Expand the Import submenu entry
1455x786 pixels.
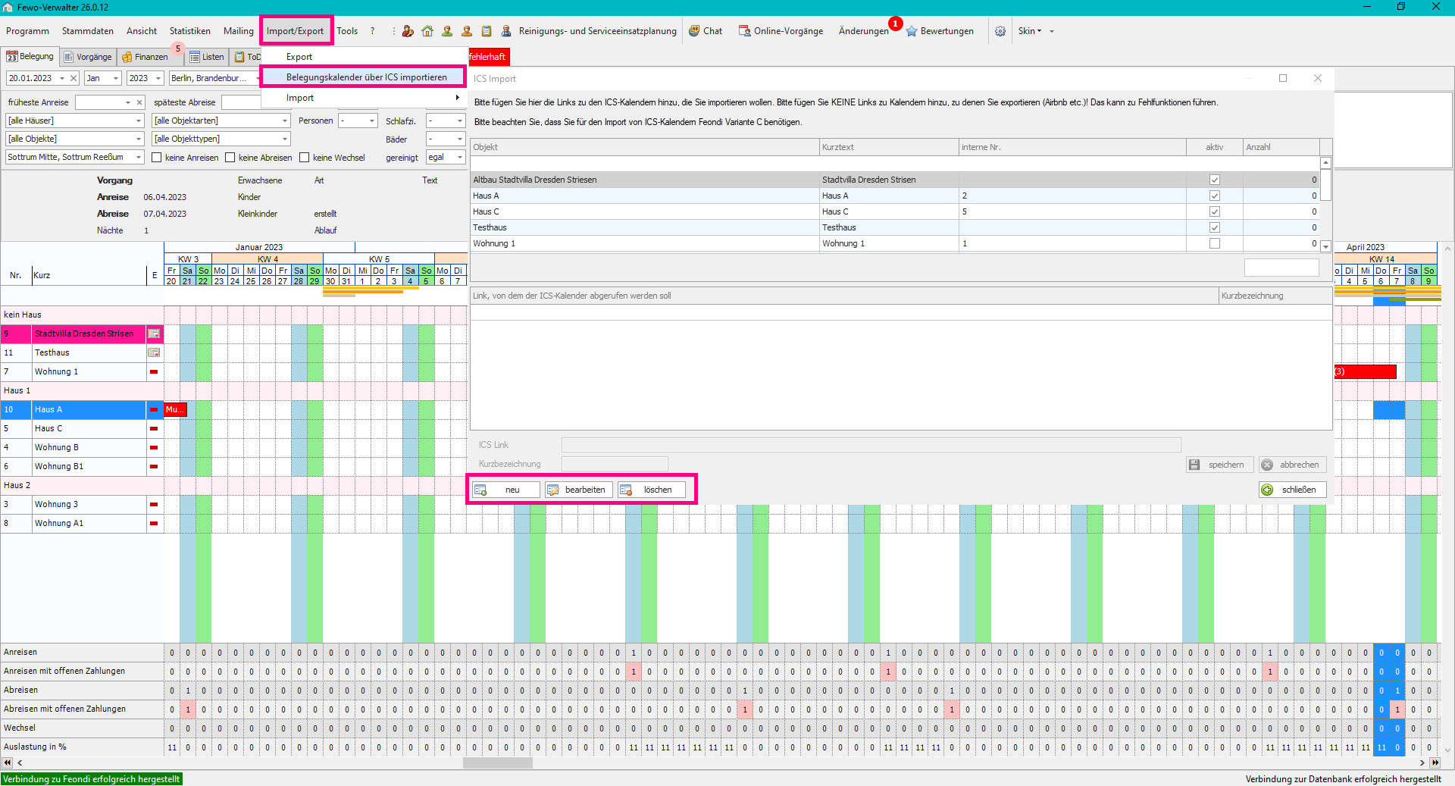[365, 98]
